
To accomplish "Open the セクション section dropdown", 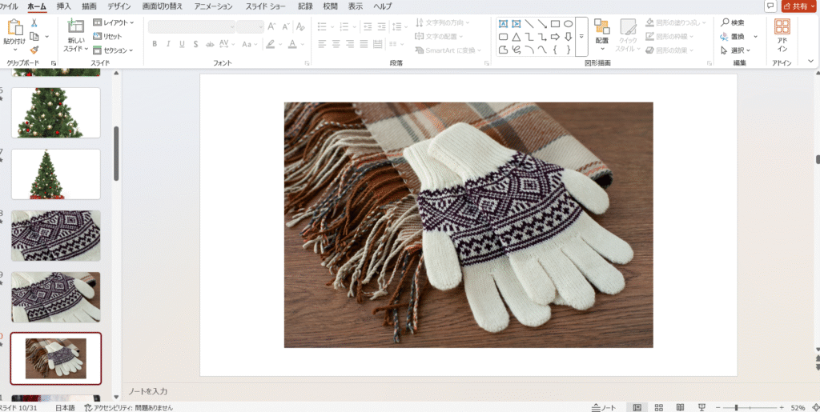I will click(x=112, y=50).
